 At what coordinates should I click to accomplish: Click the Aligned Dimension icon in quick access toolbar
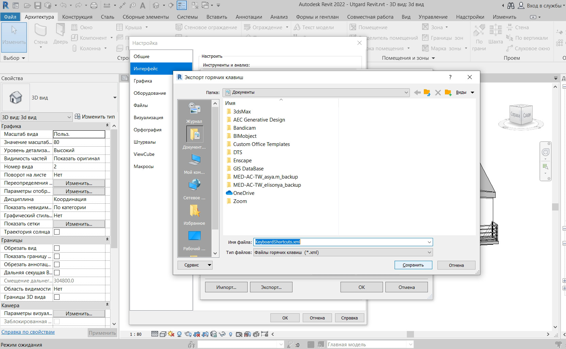(x=123, y=5)
